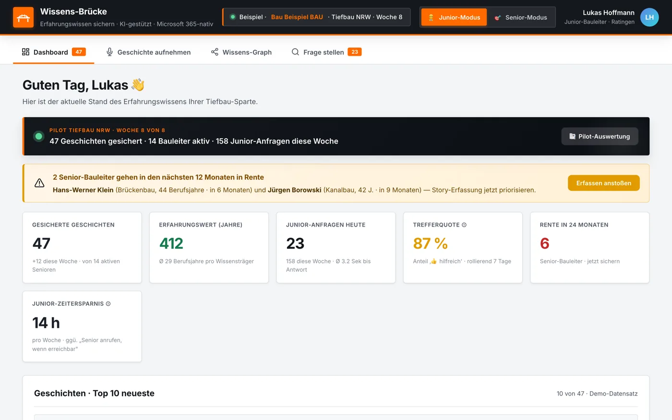The height and width of the screenshot is (420, 672).
Task: Switch to the Wissens-Graph tab
Action: [x=241, y=52]
